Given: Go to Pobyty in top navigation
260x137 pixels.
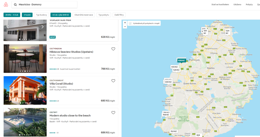Looking at the screenshot, I should (249, 5).
